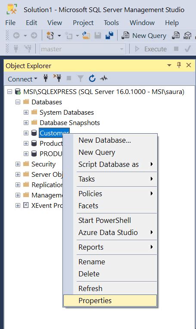The height and width of the screenshot is (329, 196).
Task: Open the View menu
Action: [x=55, y=23]
